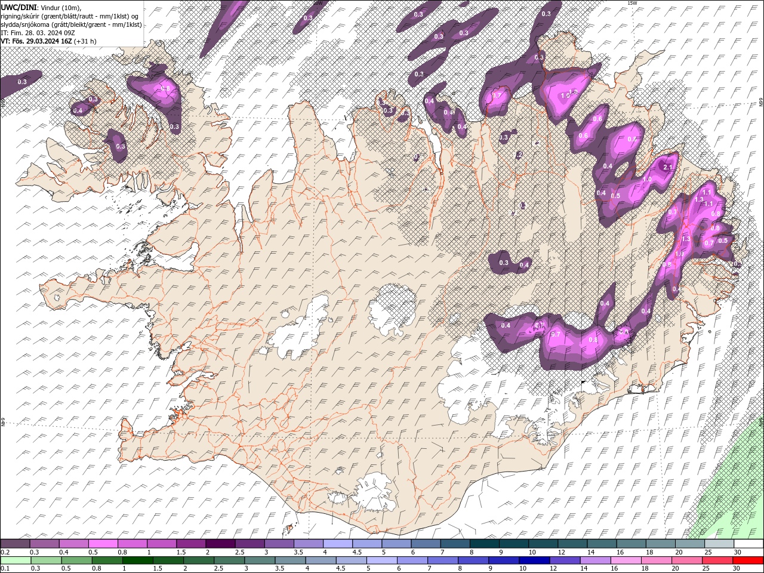Click bottom legend swatch between 25 and 30
764x573 pixels.
click(x=717, y=560)
